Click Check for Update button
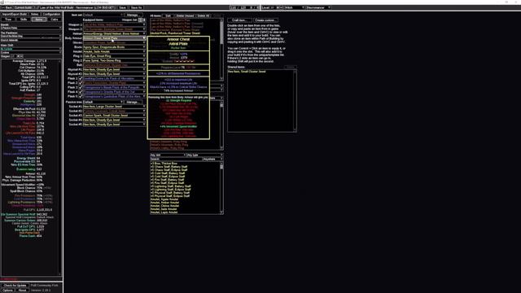Viewport: 521px width, 293px height. coord(15,286)
